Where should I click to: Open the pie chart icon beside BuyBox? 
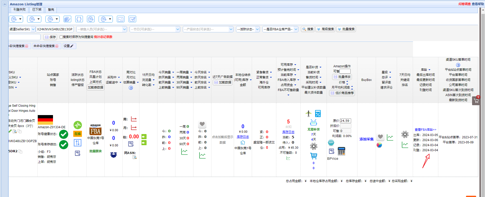[379, 145]
